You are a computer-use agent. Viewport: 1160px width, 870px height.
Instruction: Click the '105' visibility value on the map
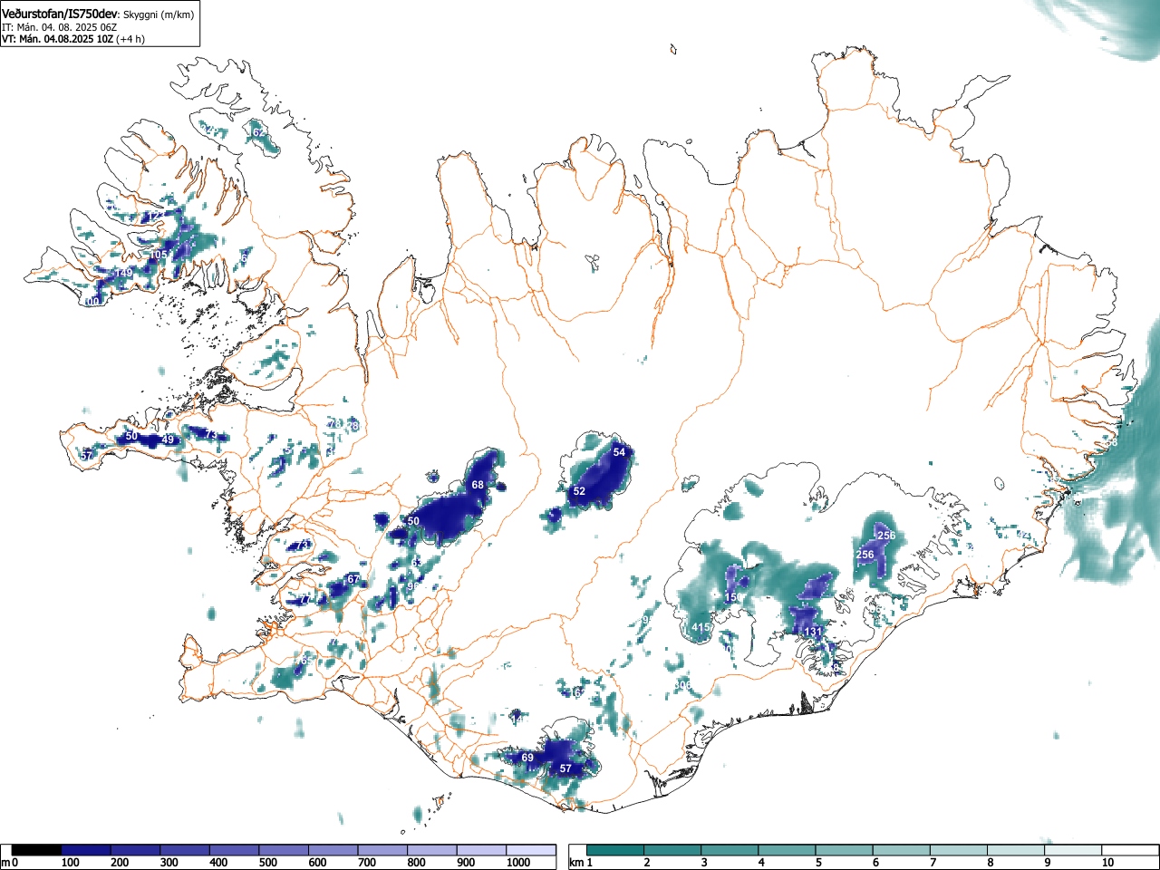tap(159, 255)
